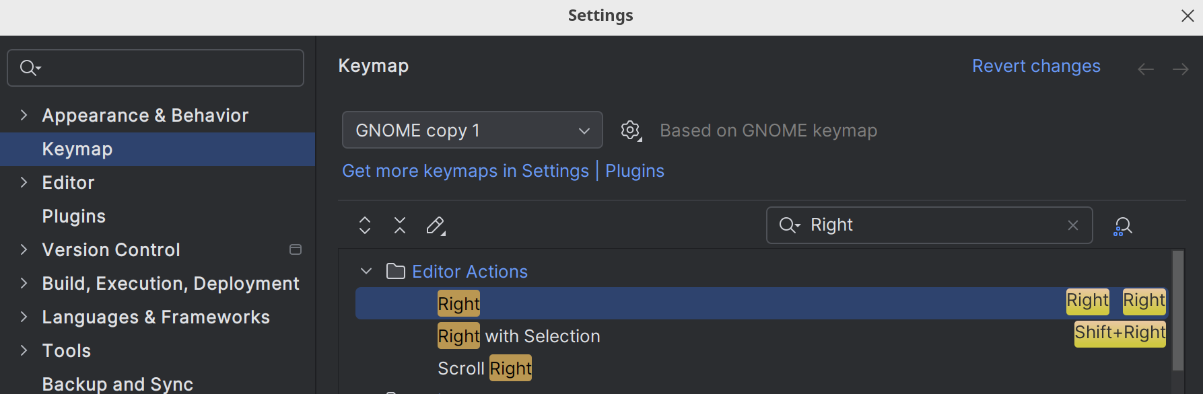Screen dimensions: 1203x394
Task: Collapse the Editor Actions folder
Action: tap(366, 271)
